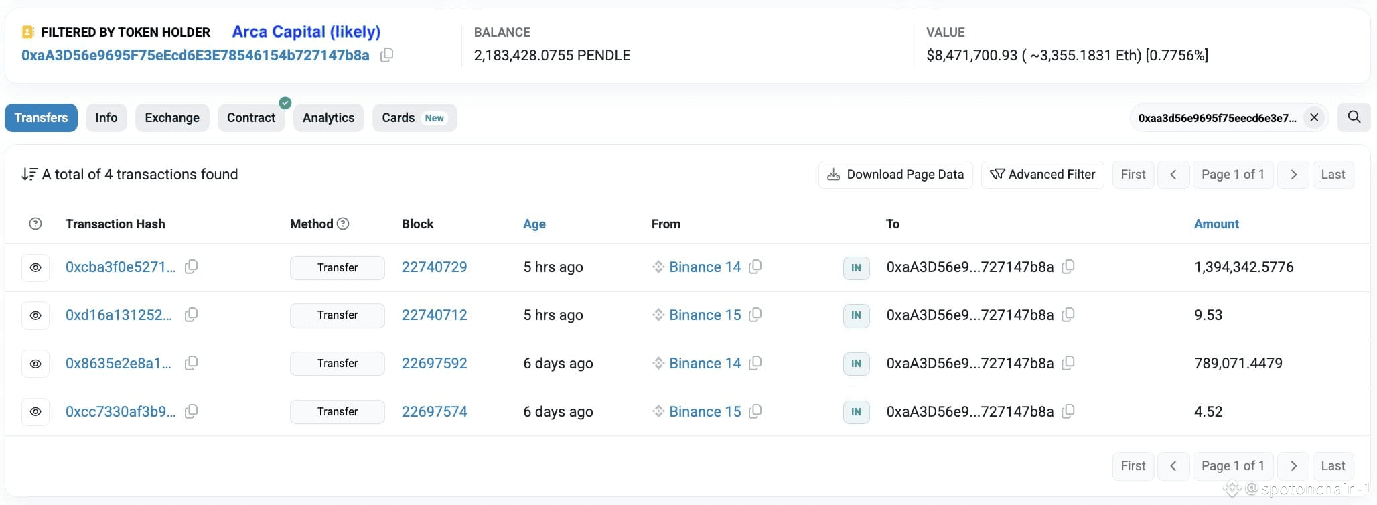Copy Binance 15 address in last row
The height and width of the screenshot is (505, 1377).
point(755,411)
